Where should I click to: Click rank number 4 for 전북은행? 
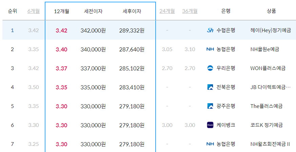pyautogui.click(x=13, y=87)
